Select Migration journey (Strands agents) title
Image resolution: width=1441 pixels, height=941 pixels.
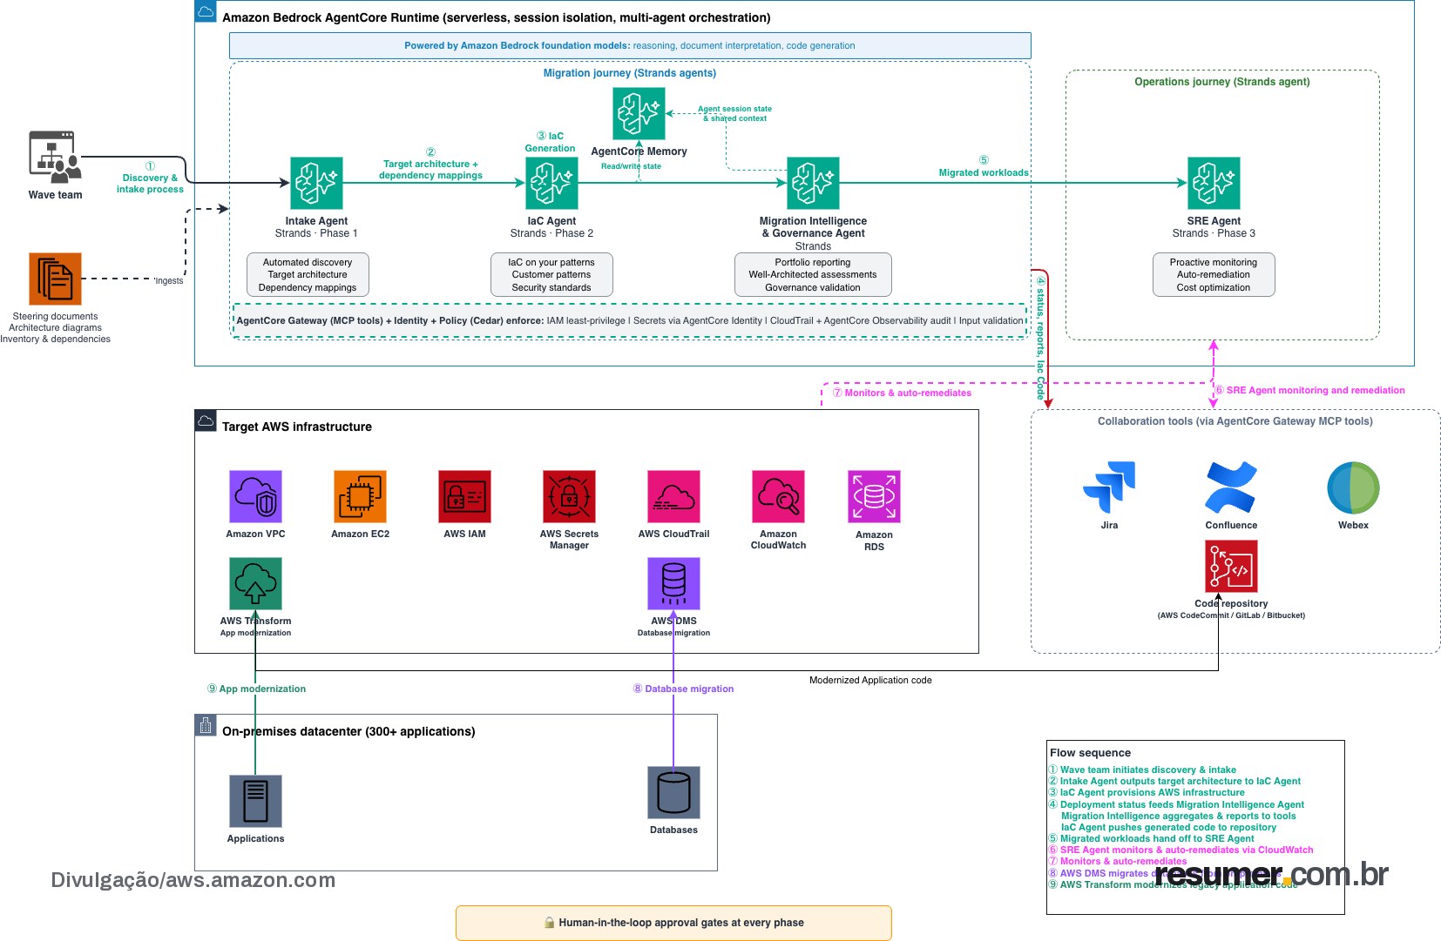point(630,73)
